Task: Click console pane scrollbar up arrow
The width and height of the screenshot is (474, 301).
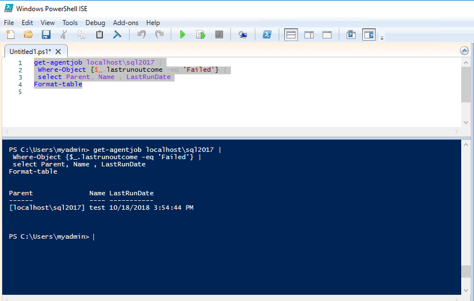Action: click(466, 145)
